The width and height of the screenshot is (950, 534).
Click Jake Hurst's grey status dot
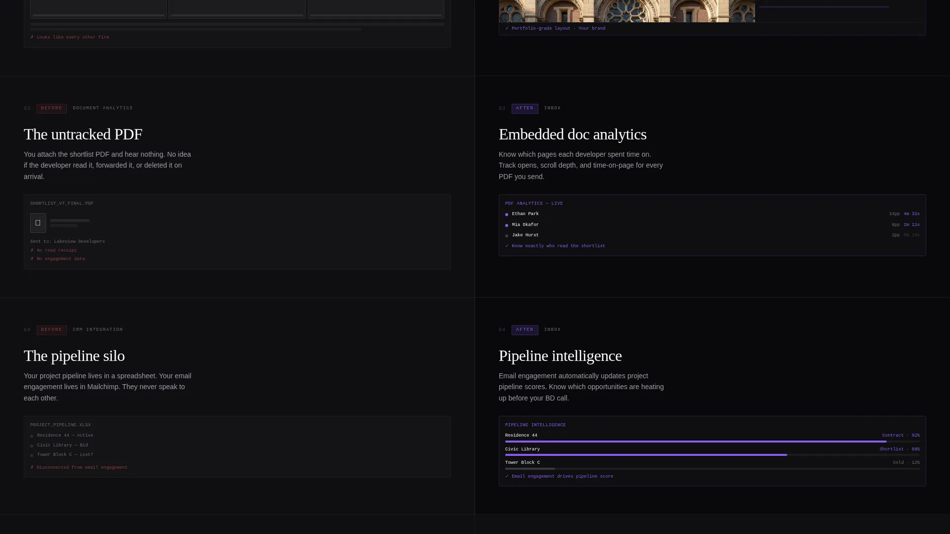pyautogui.click(x=507, y=236)
